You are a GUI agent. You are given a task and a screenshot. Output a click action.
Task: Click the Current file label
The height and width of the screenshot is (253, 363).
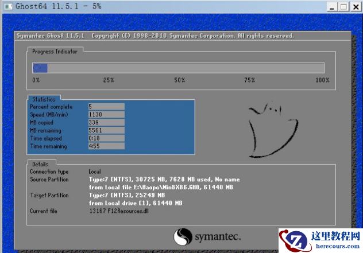(44, 211)
